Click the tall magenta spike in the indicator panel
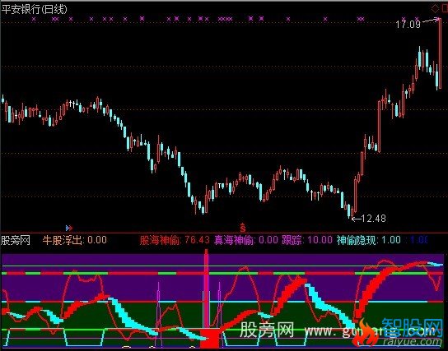The height and width of the screenshot is (351, 448). (x=206, y=289)
